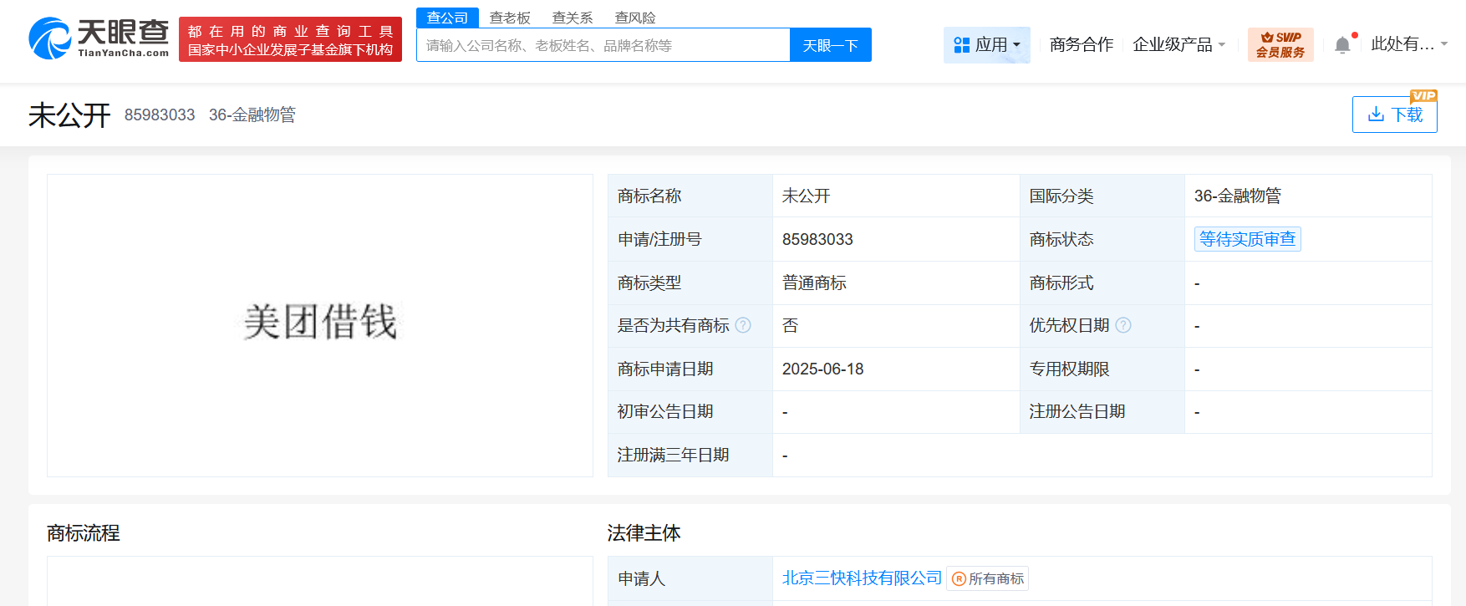
Task: Click the red government fund banner
Action: [290, 40]
